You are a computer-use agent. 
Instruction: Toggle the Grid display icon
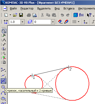[74, 22]
